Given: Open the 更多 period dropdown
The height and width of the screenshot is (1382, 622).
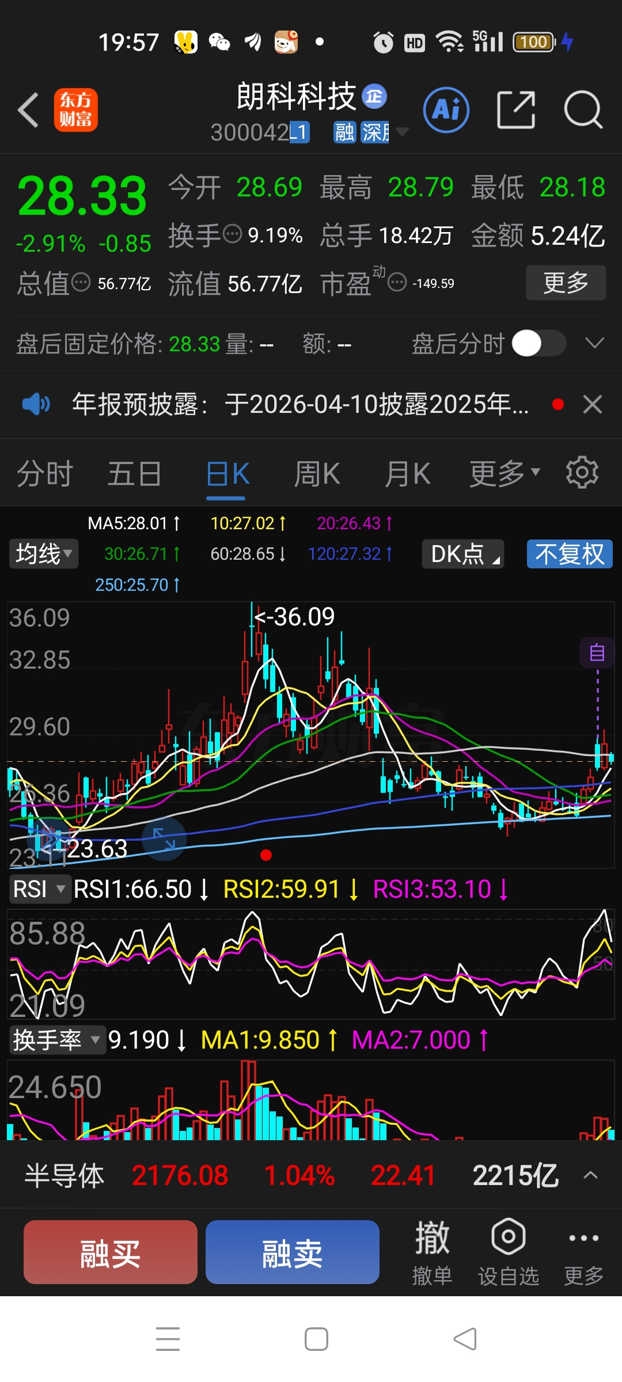Looking at the screenshot, I should [x=505, y=473].
